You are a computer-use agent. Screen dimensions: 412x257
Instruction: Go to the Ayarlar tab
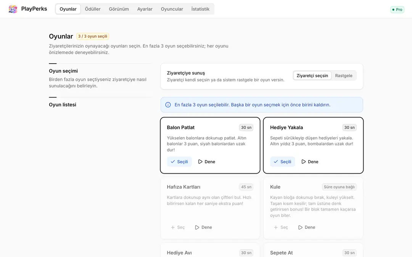pyautogui.click(x=145, y=9)
